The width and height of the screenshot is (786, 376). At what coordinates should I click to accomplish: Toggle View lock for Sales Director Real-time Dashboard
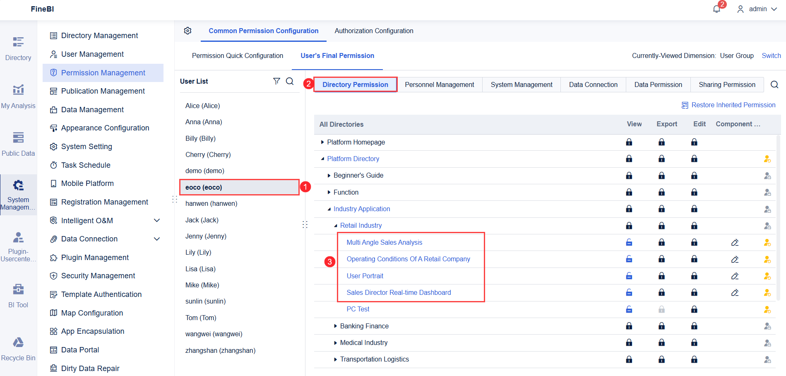click(x=629, y=292)
